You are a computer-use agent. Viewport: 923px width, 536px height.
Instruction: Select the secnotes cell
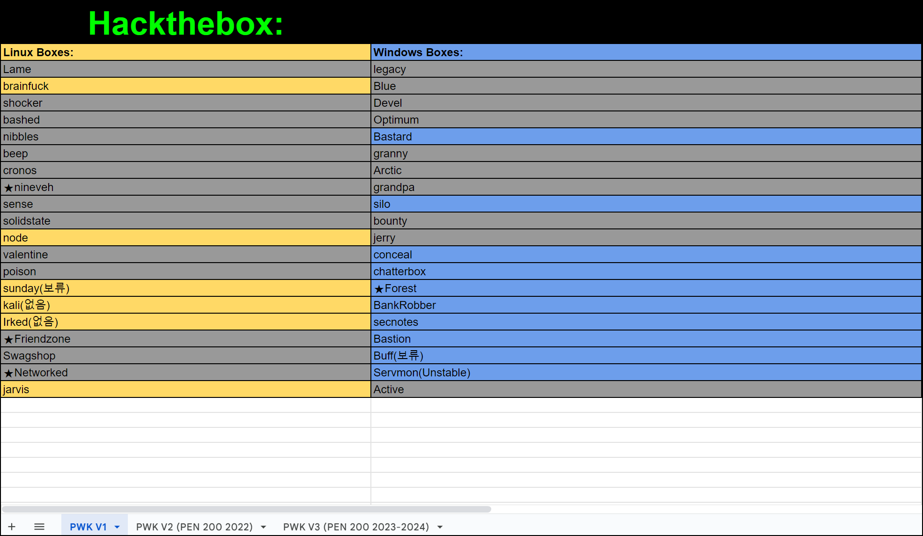click(x=646, y=322)
